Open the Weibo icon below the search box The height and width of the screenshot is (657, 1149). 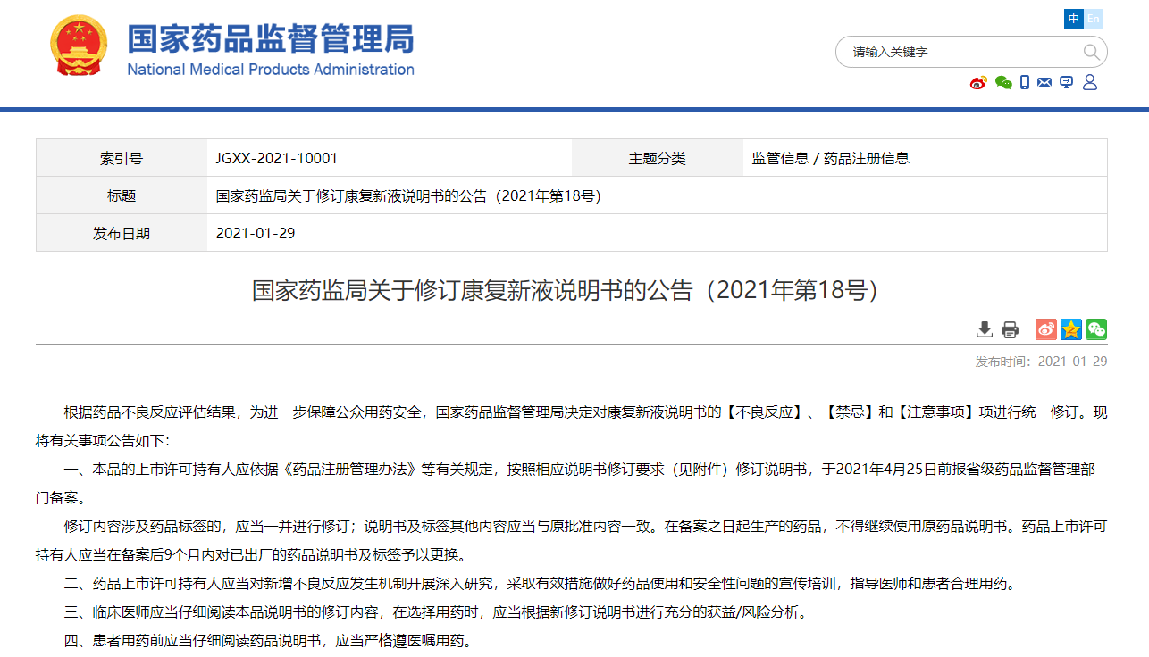click(x=978, y=83)
